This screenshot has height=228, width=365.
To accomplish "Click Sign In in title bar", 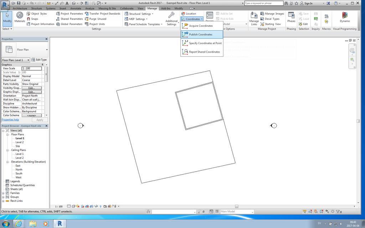I will (x=306, y=3).
